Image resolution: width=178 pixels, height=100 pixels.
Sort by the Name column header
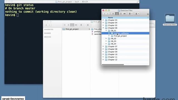125,17
